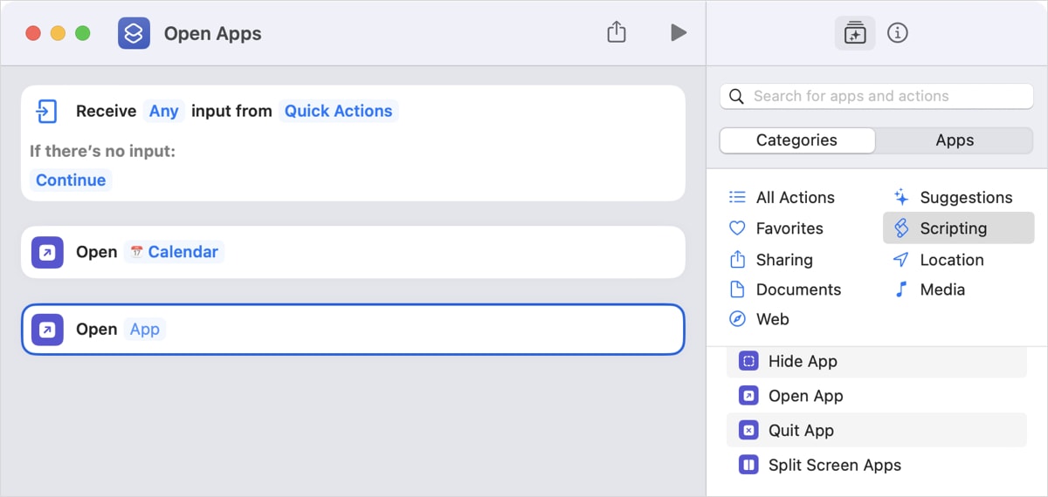Switch to the Apps tab

pyautogui.click(x=955, y=140)
